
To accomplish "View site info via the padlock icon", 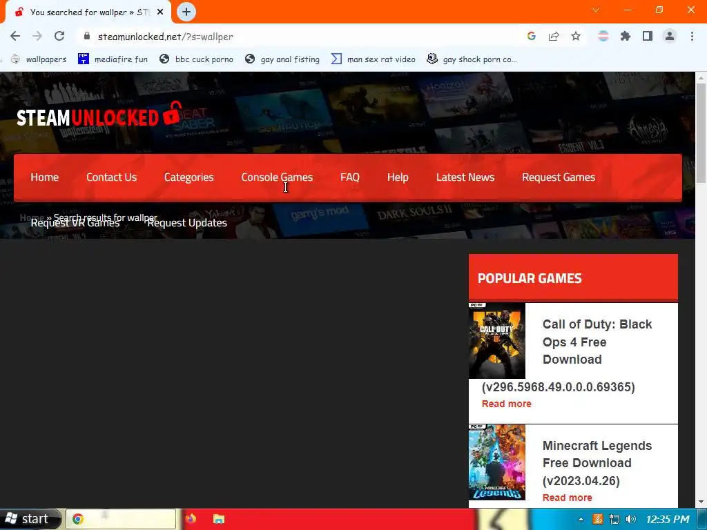I will pos(87,36).
